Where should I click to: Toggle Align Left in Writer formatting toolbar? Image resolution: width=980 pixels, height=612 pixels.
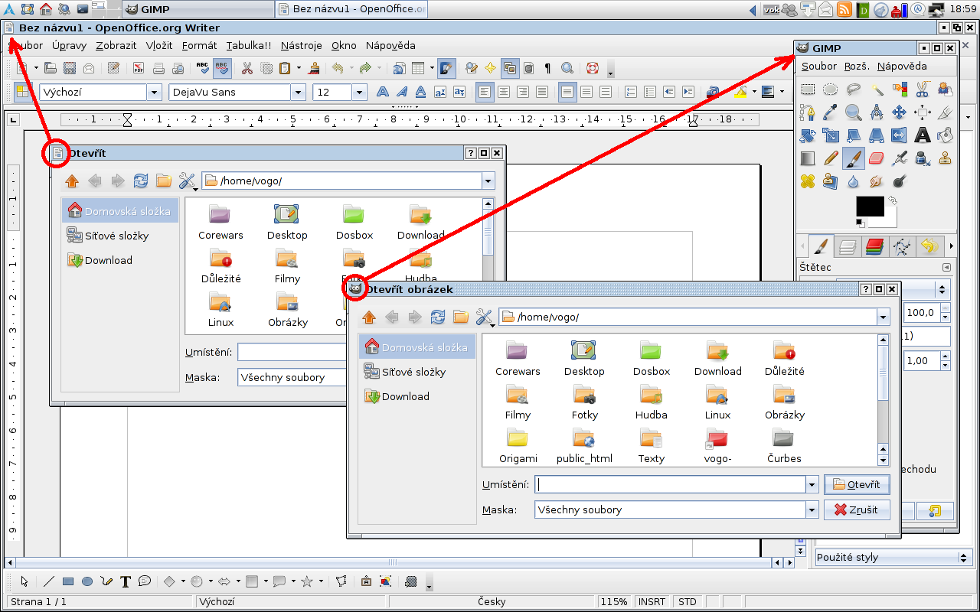(485, 92)
